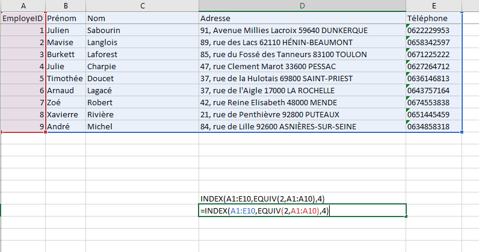Click the Adresse header cell
This screenshot has height=252, width=479.
pyautogui.click(x=302, y=18)
